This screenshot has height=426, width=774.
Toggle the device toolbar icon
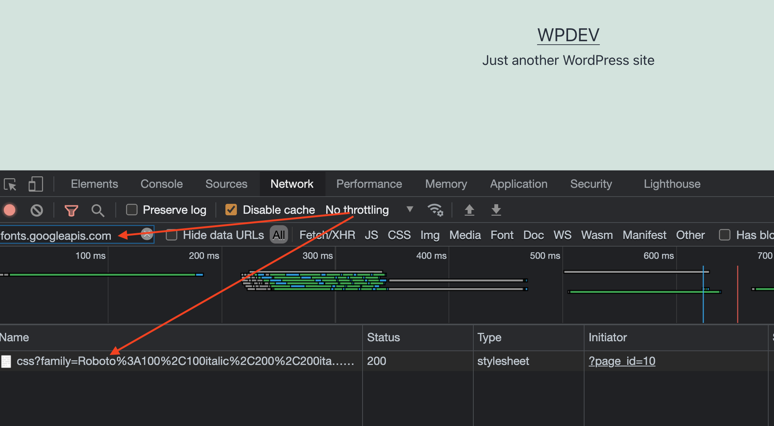pyautogui.click(x=36, y=184)
